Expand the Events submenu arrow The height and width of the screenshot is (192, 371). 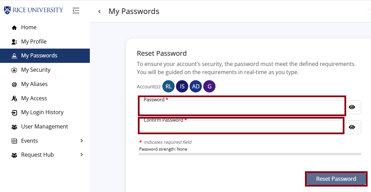coord(82,141)
